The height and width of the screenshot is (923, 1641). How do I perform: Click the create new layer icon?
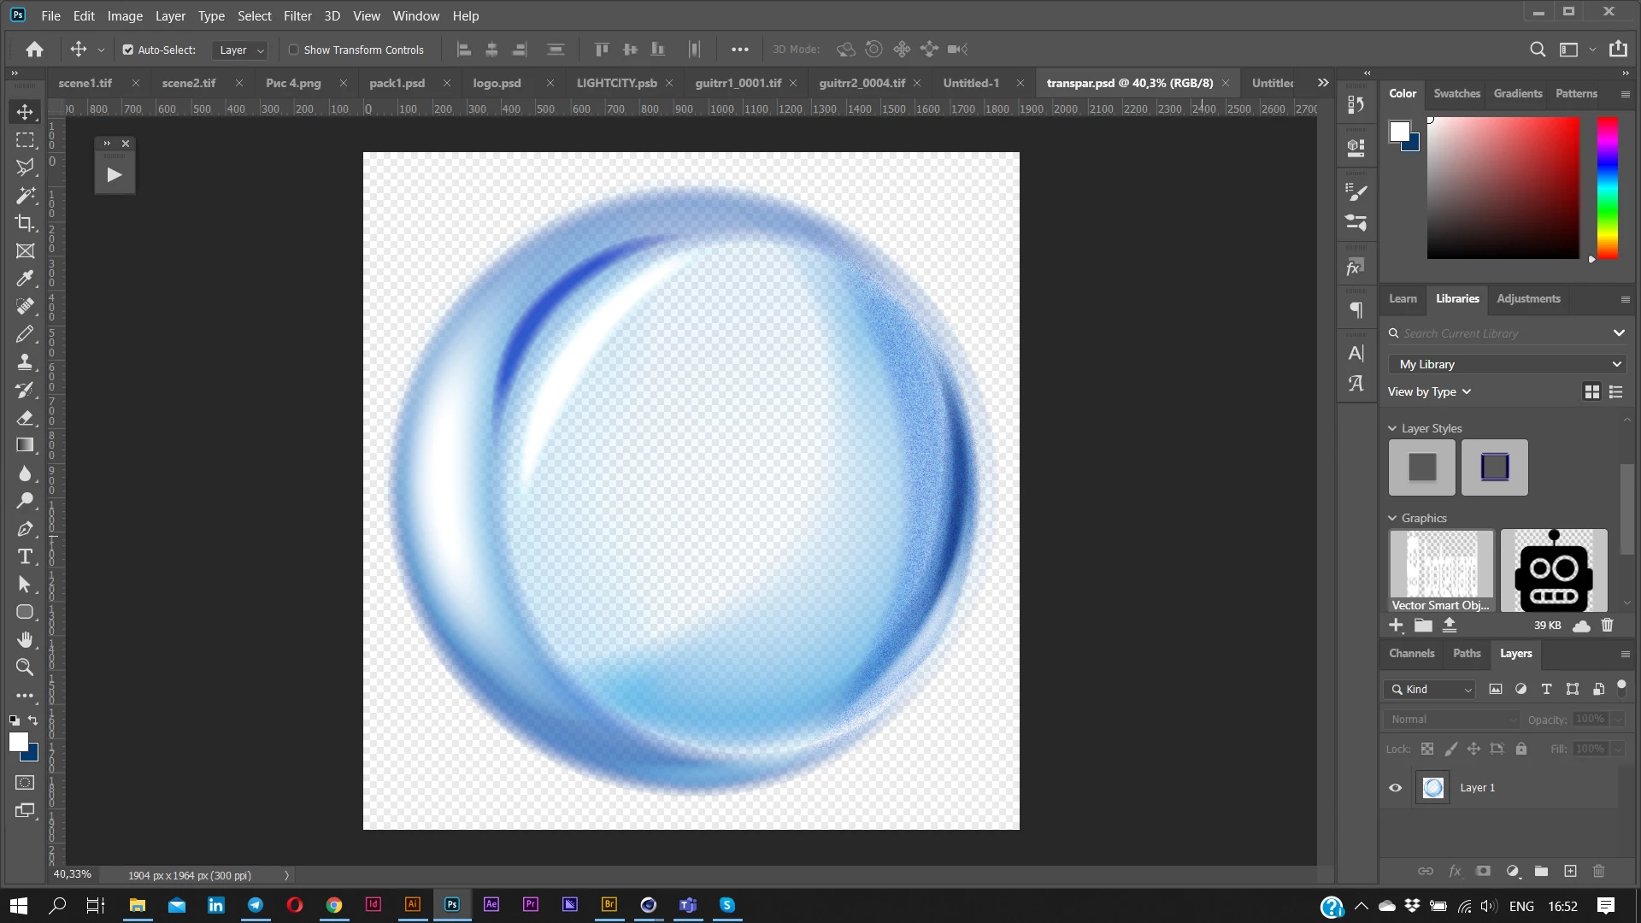point(1570,871)
